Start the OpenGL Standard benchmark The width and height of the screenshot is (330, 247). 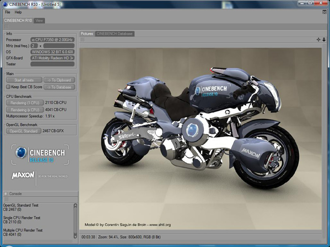click(24, 131)
